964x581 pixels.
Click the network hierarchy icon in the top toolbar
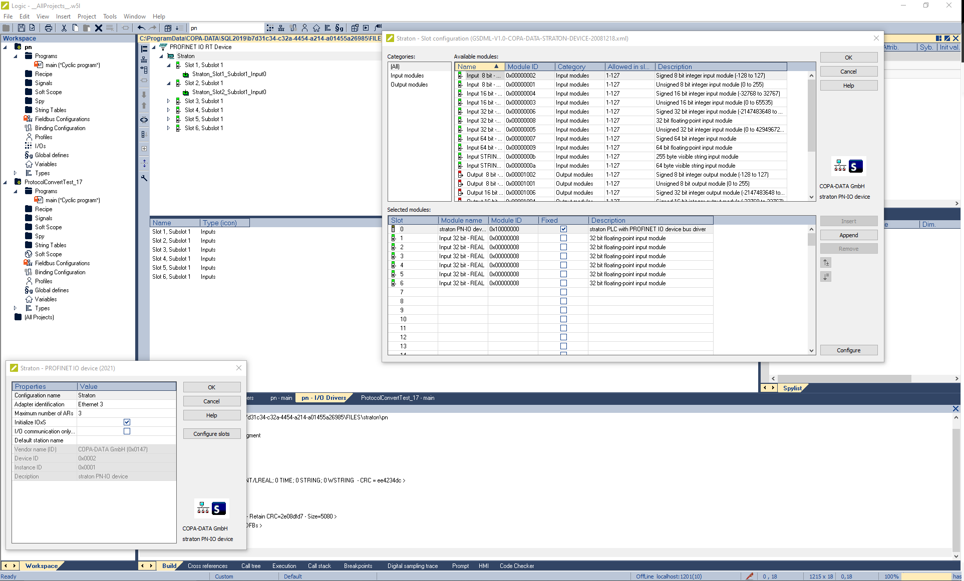(x=281, y=28)
